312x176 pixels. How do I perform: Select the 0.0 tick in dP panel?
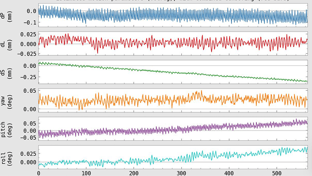[32, 11]
